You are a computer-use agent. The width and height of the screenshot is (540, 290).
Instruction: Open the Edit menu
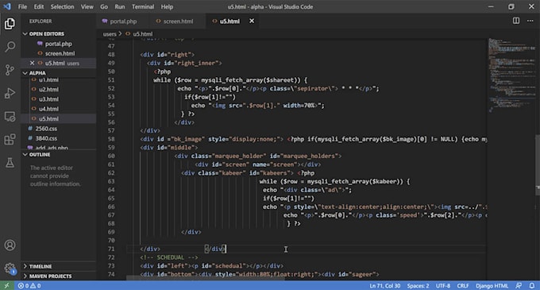[x=39, y=6]
